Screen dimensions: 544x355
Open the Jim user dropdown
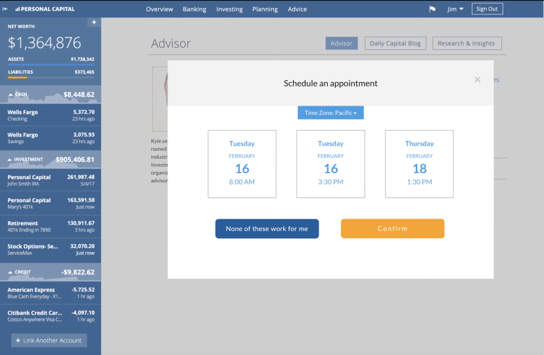455,9
